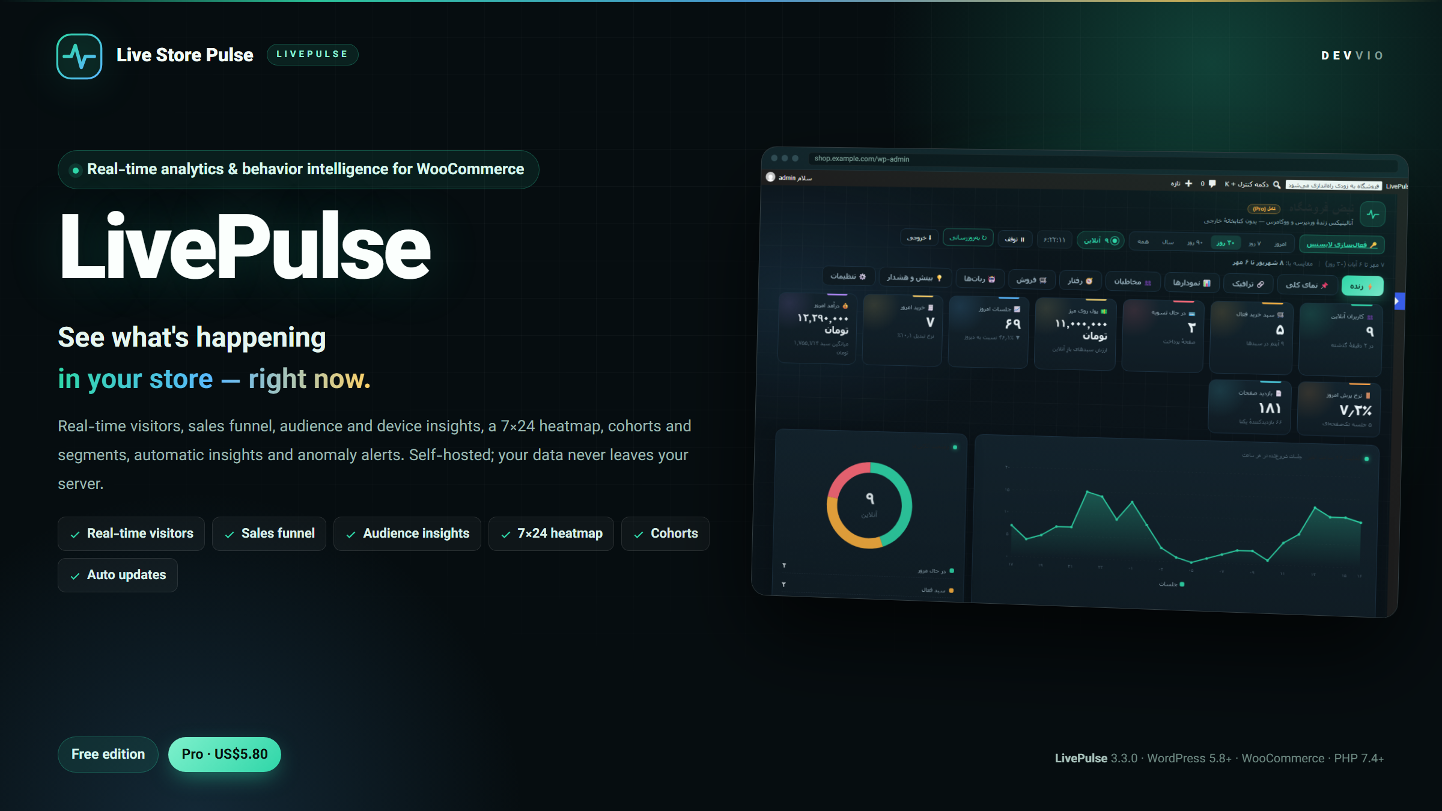Click the (Pro) plan badge in dashboard header
Screen dimensions: 1442x811
(1264, 209)
